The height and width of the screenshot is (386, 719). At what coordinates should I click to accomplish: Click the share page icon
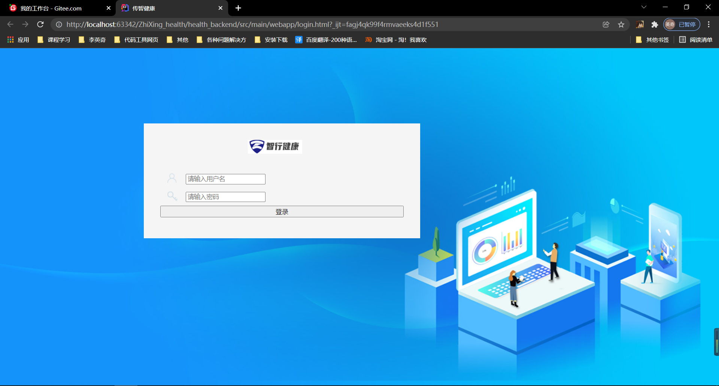606,24
